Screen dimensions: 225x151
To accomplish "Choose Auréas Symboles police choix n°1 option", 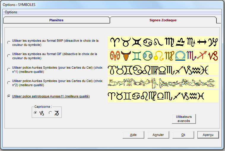I will tap(9, 69).
